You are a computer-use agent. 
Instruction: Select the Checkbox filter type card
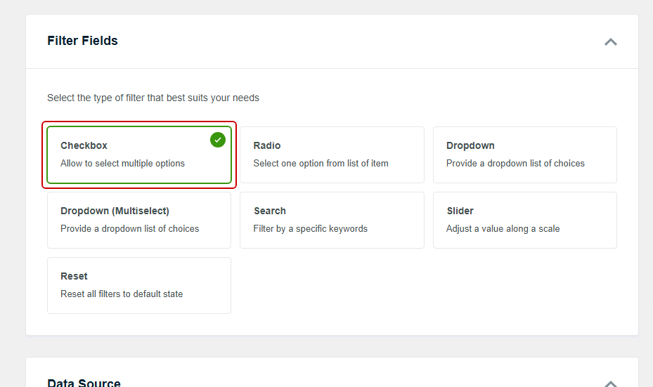pyautogui.click(x=139, y=155)
